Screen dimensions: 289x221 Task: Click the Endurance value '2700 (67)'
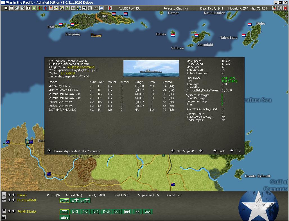click(228, 78)
